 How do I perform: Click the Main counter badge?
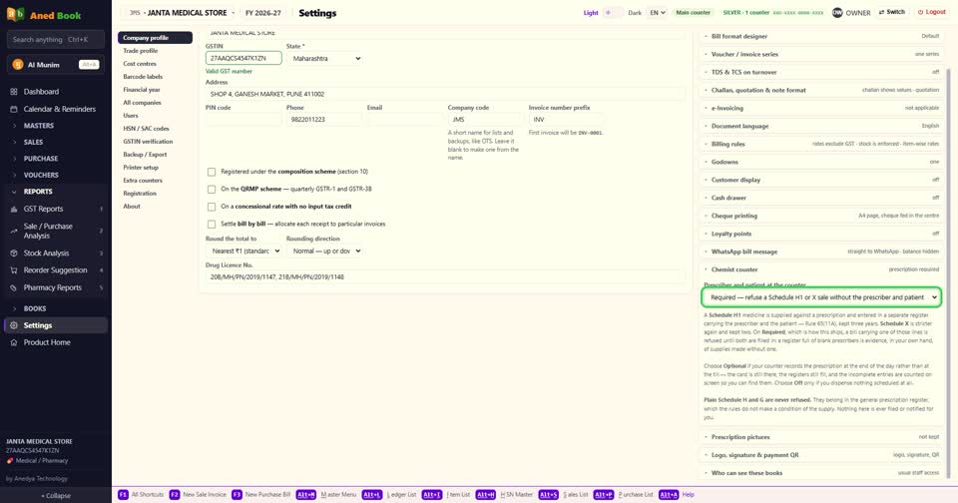coord(693,12)
